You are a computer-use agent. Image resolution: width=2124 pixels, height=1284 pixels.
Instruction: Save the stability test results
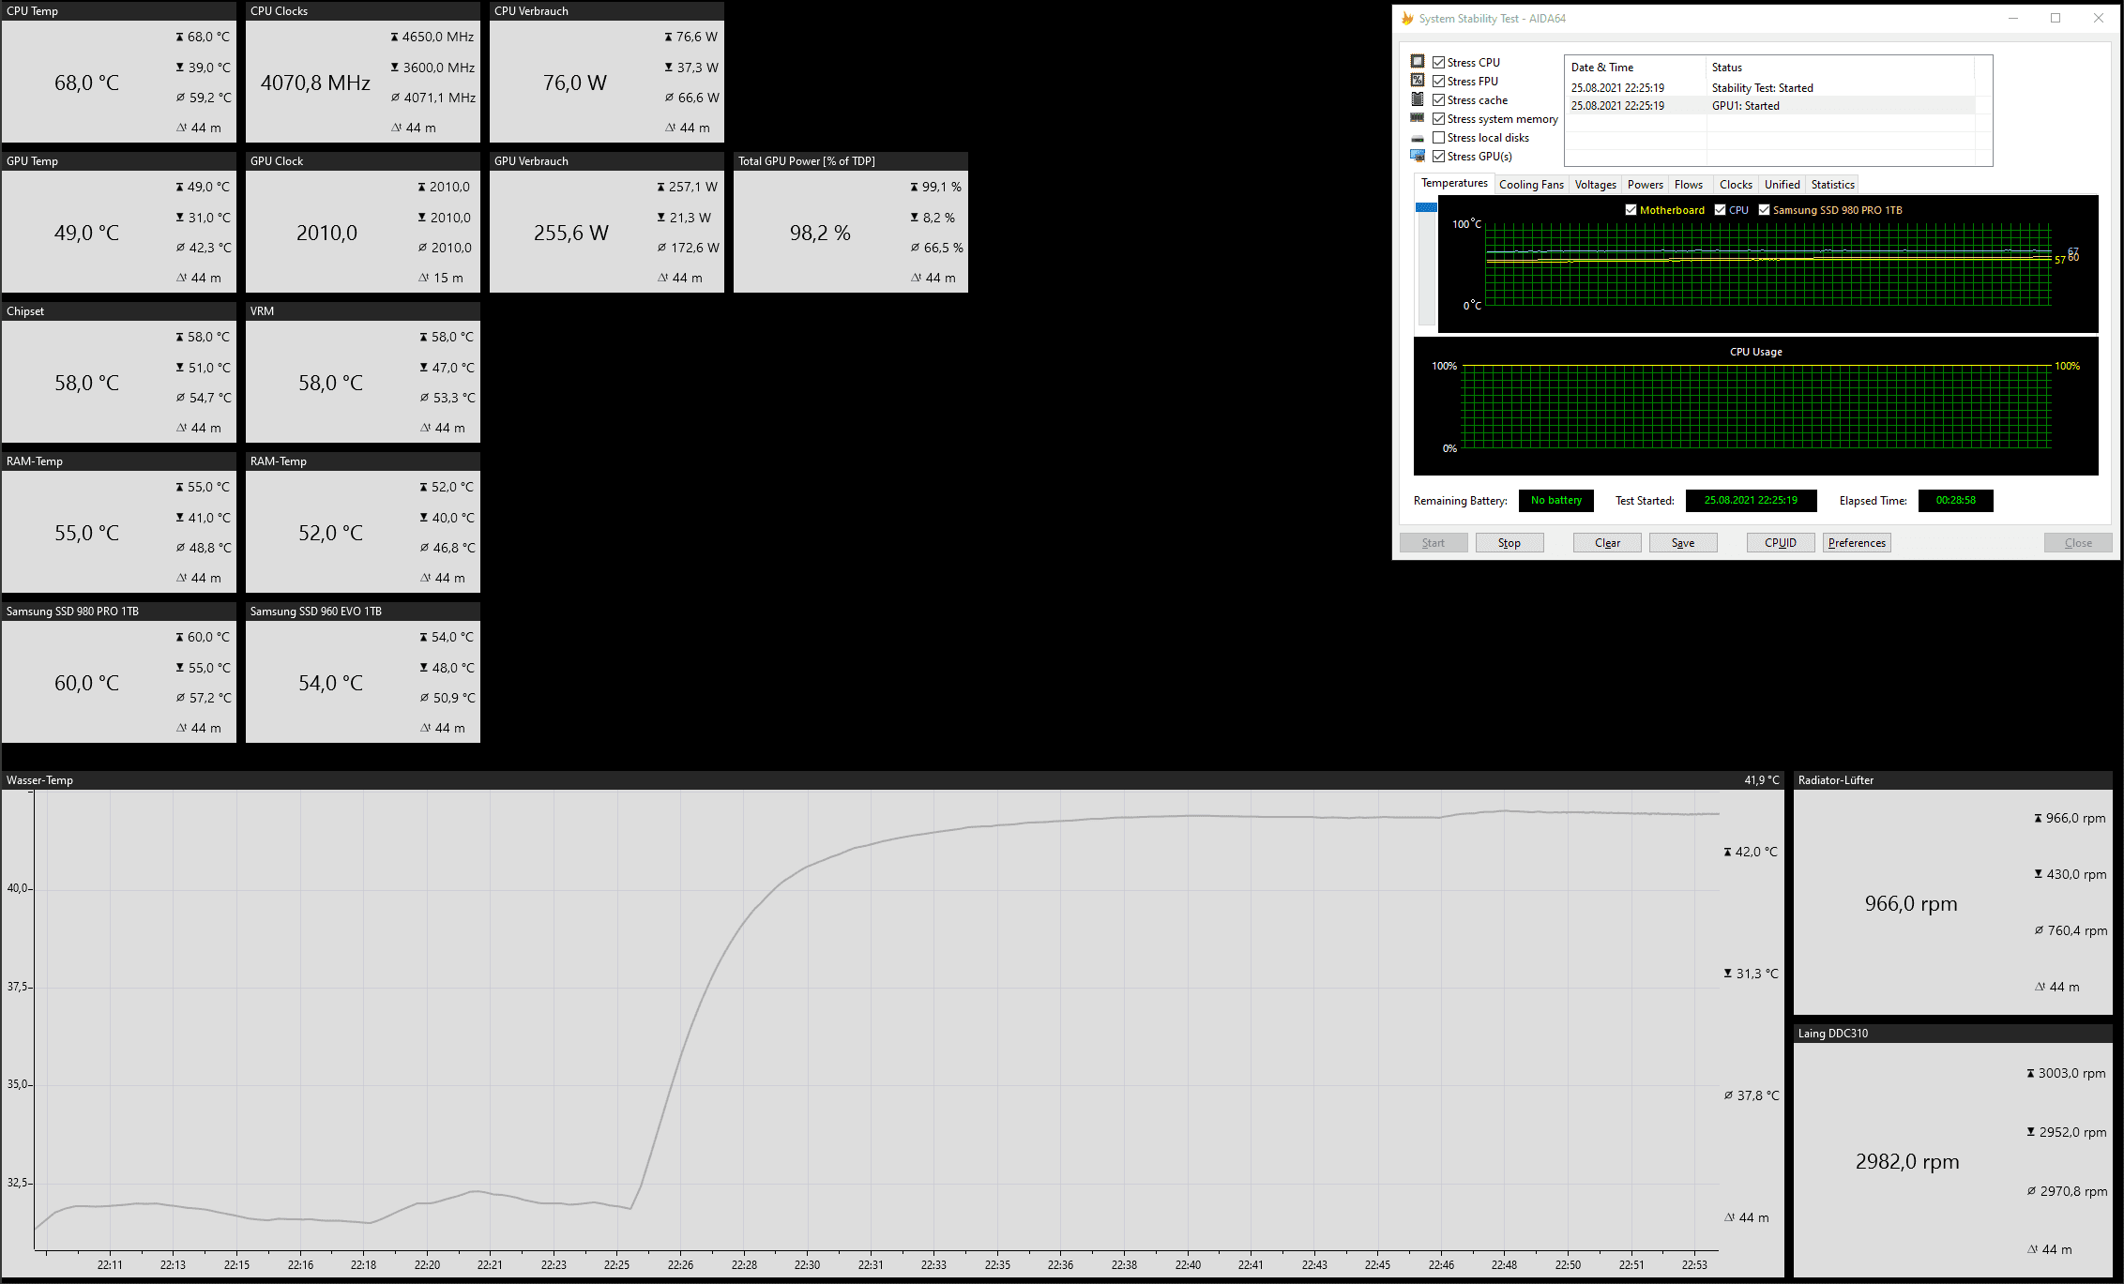[1683, 543]
